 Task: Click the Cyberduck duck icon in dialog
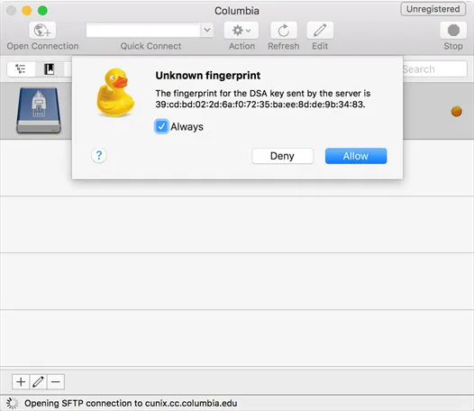tap(115, 92)
